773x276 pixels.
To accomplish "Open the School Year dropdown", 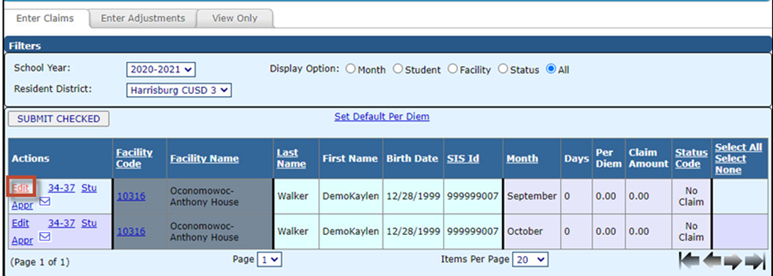I will (162, 70).
